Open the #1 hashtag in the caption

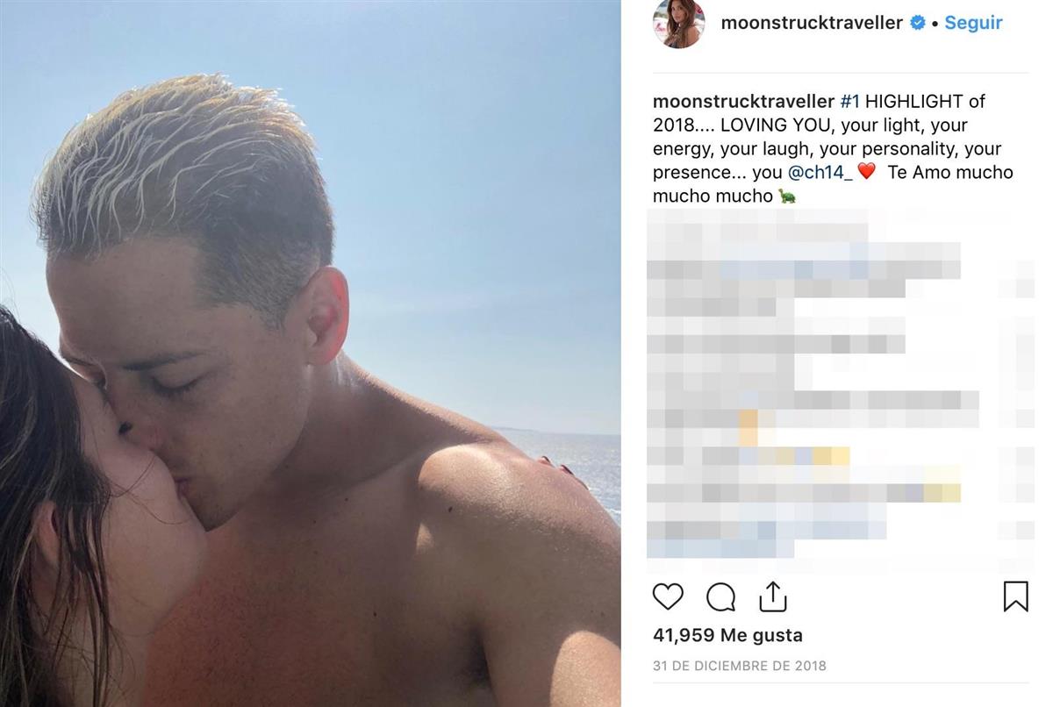tap(849, 102)
